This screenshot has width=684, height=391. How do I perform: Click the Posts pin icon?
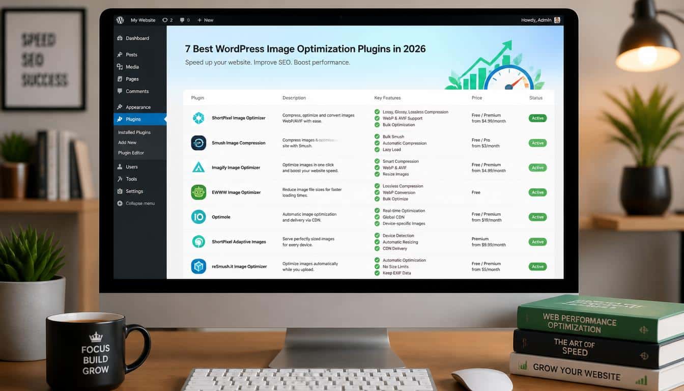point(120,54)
